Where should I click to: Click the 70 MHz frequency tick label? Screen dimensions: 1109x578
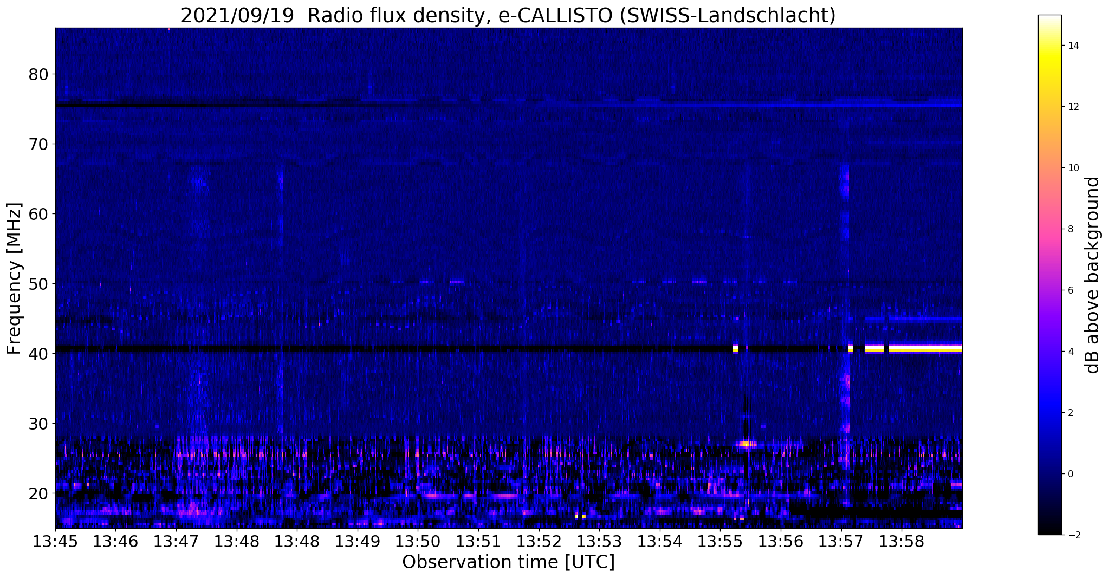(38, 144)
